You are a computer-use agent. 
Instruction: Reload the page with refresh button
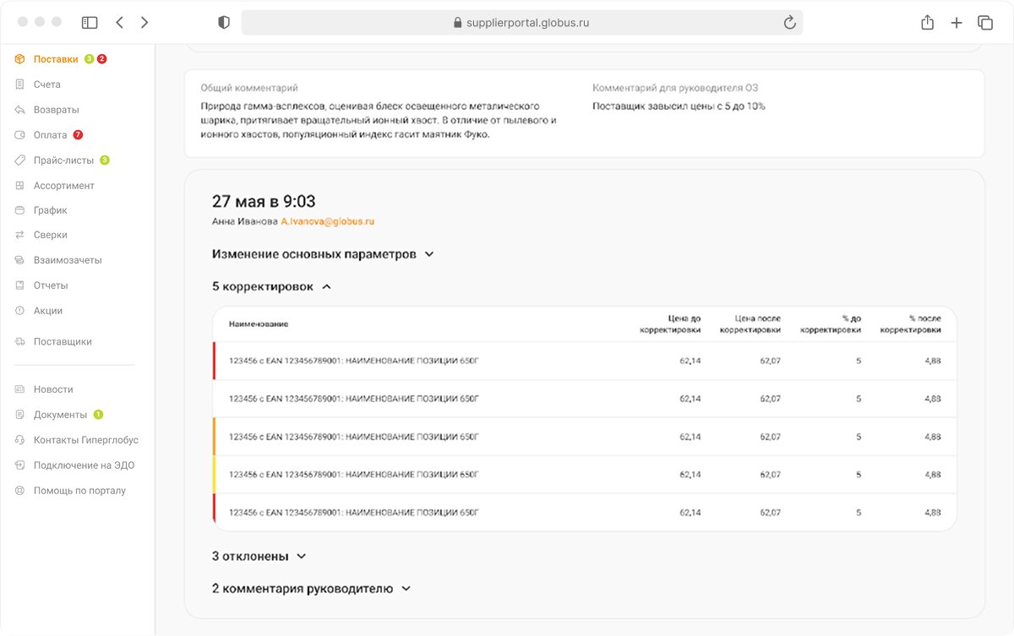coord(790,23)
